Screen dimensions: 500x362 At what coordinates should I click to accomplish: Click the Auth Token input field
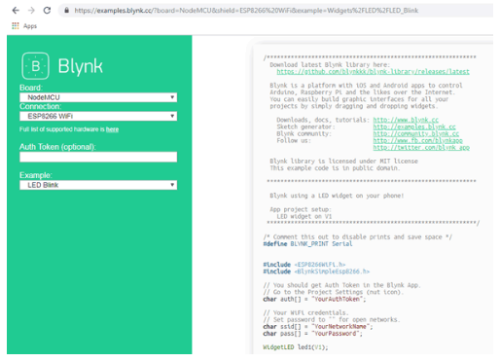tap(98, 157)
